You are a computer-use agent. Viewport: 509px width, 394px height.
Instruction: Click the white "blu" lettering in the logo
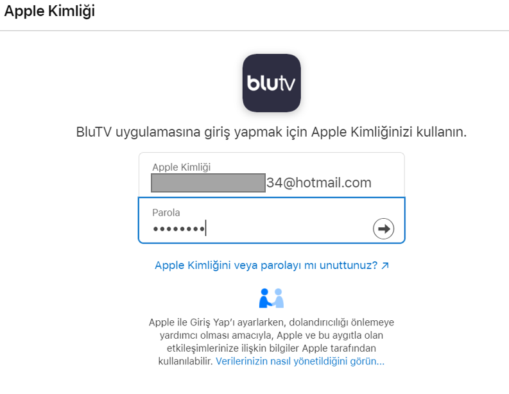(x=262, y=83)
